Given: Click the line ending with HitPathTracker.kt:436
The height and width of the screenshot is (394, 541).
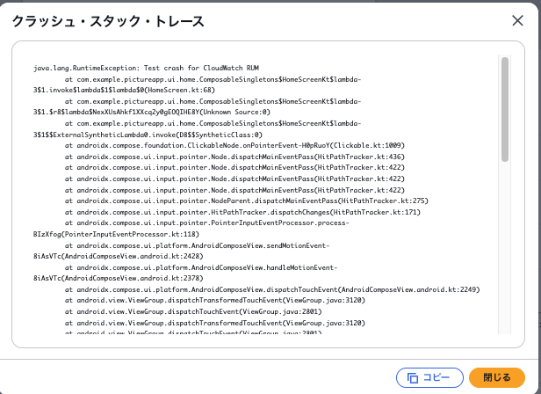Looking at the screenshot, I should pyautogui.click(x=234, y=157).
